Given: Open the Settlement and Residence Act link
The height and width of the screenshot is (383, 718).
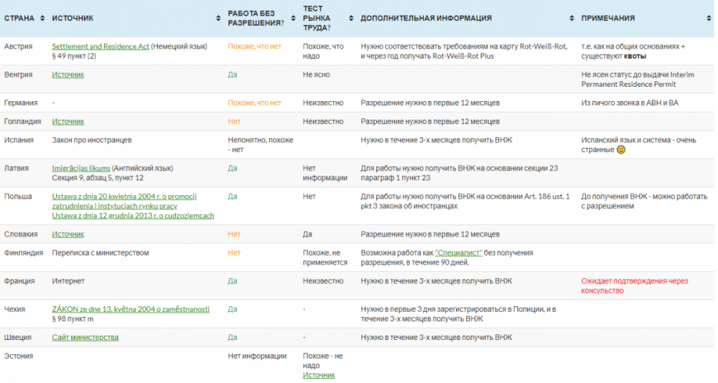Looking at the screenshot, I should click(x=101, y=47).
